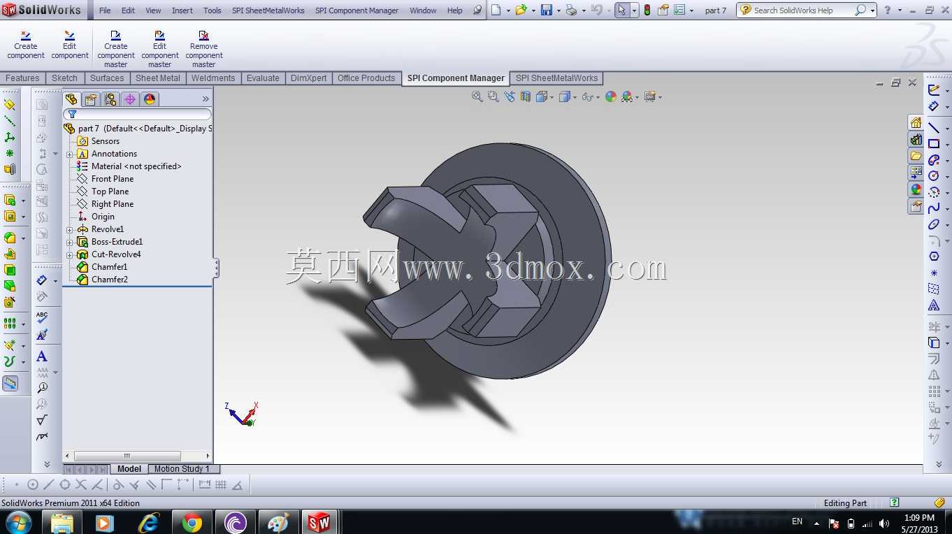This screenshot has width=952, height=534.
Task: Open the SPI Component Manager menu
Action: [x=356, y=10]
